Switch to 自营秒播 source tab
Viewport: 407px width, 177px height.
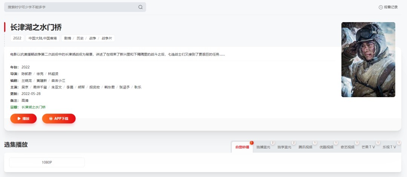point(242,147)
